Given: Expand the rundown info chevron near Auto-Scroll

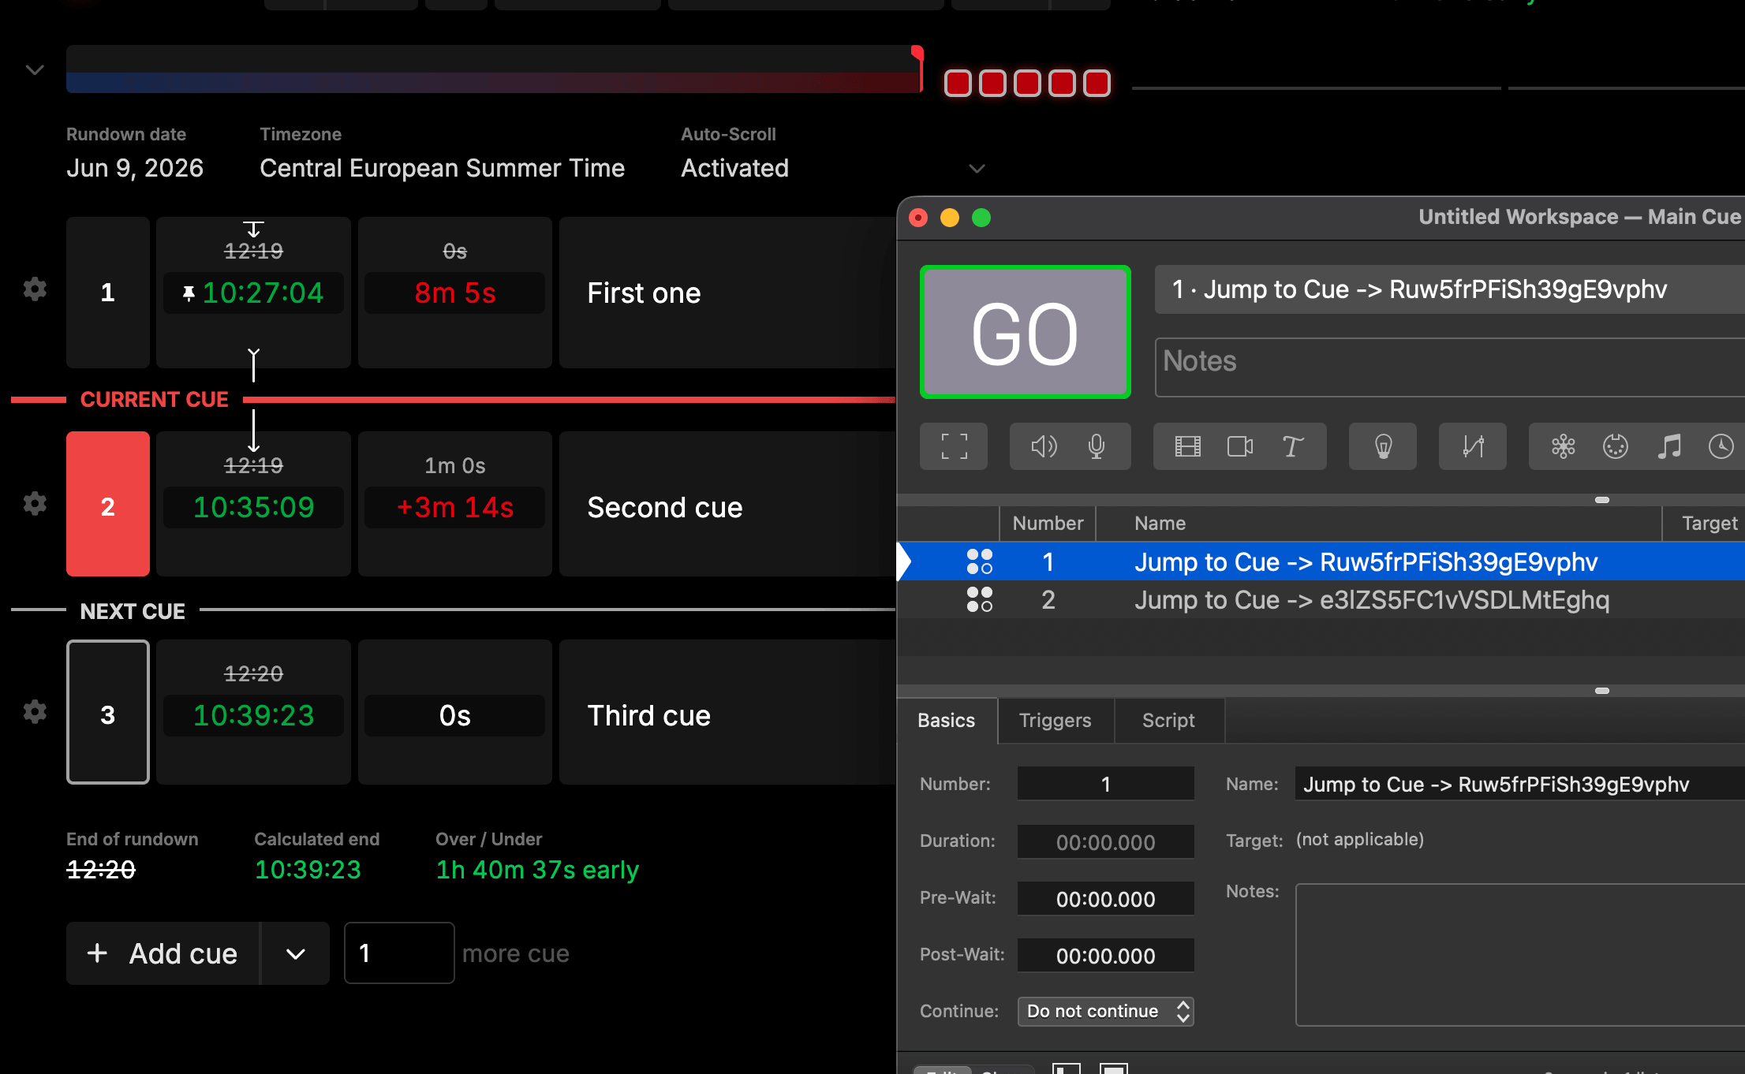Looking at the screenshot, I should pos(977,168).
